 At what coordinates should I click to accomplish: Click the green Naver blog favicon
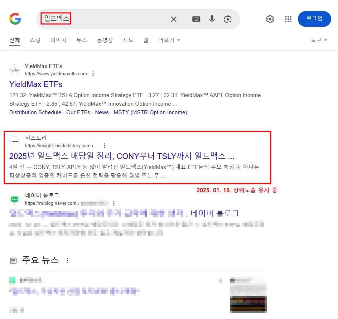(15, 199)
